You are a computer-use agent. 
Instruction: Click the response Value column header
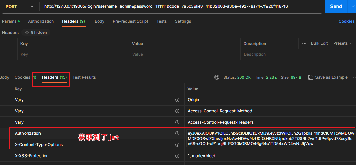193,89
